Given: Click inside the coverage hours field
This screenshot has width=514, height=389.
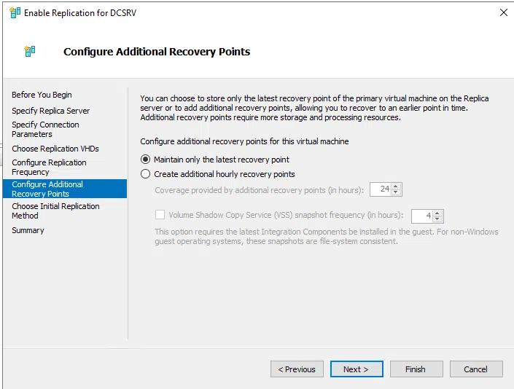Looking at the screenshot, I should (x=381, y=190).
